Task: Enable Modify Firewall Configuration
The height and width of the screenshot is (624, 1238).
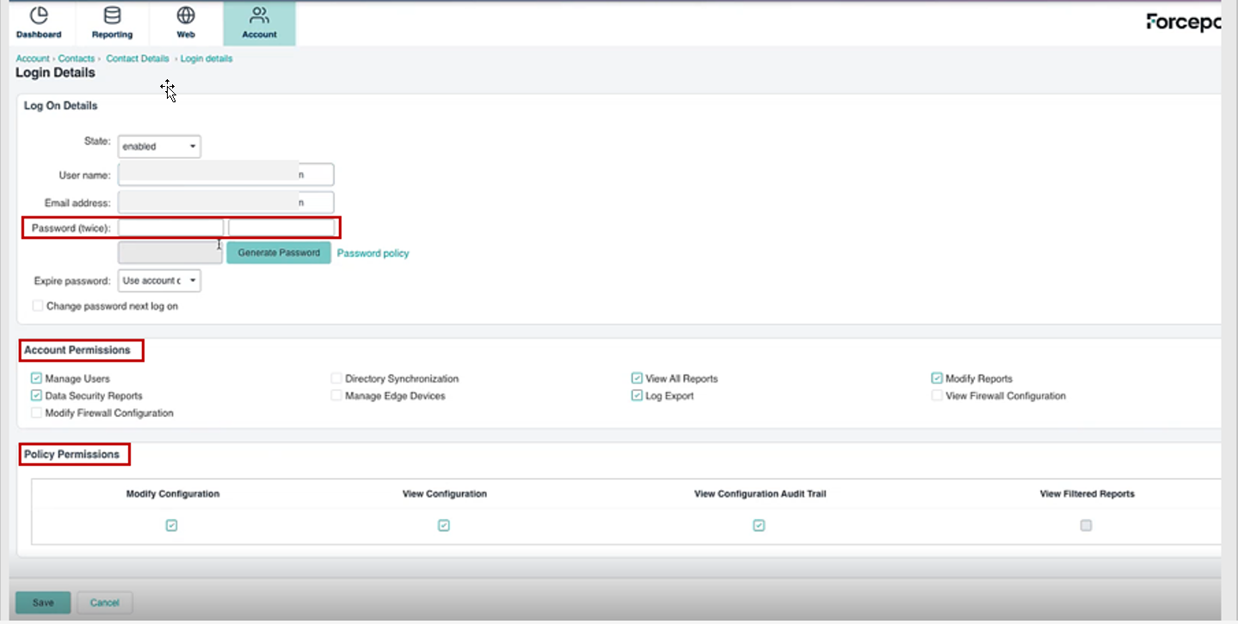Action: click(x=36, y=413)
